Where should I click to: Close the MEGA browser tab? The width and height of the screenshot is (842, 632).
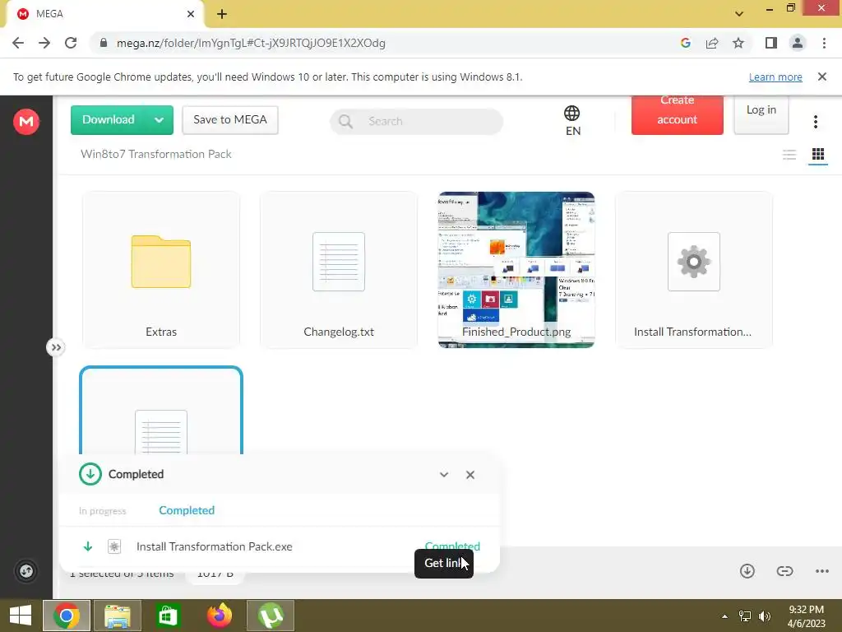coord(191,14)
